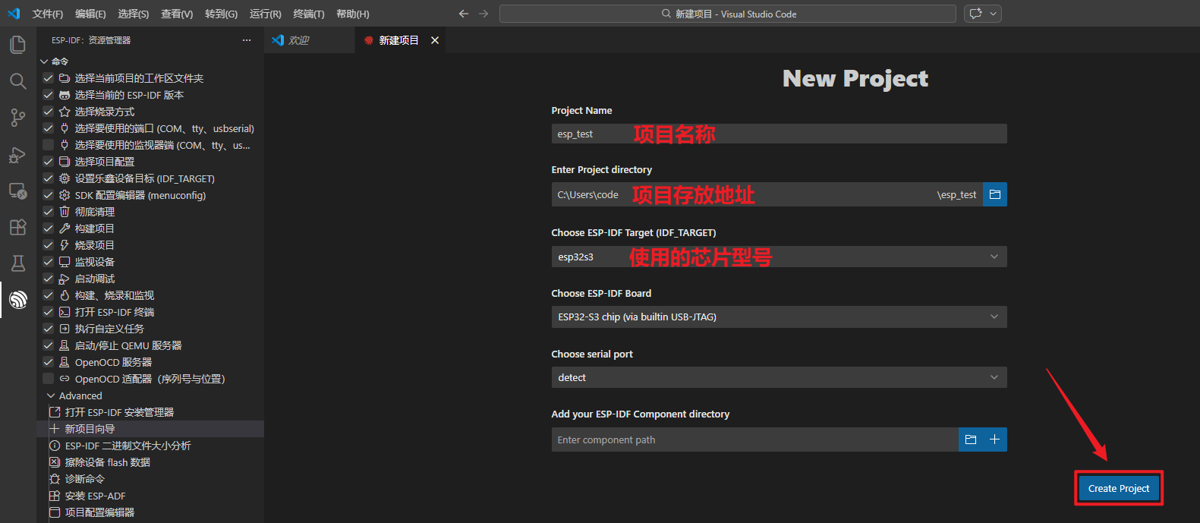Open the Copilot chat icon in title bar
This screenshot has width=1200, height=523.
coord(976,14)
